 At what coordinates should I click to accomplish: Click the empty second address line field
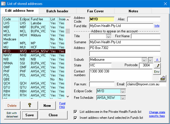tap(125, 54)
